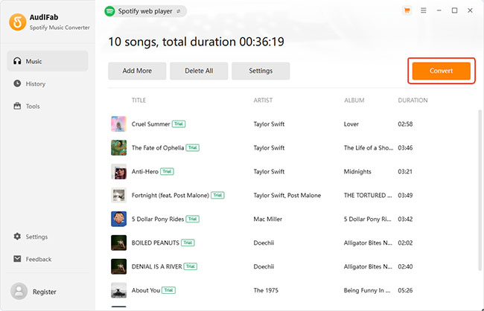This screenshot has height=311, width=484.
Task: Click the album Being Funny In ...
Action: (x=367, y=290)
